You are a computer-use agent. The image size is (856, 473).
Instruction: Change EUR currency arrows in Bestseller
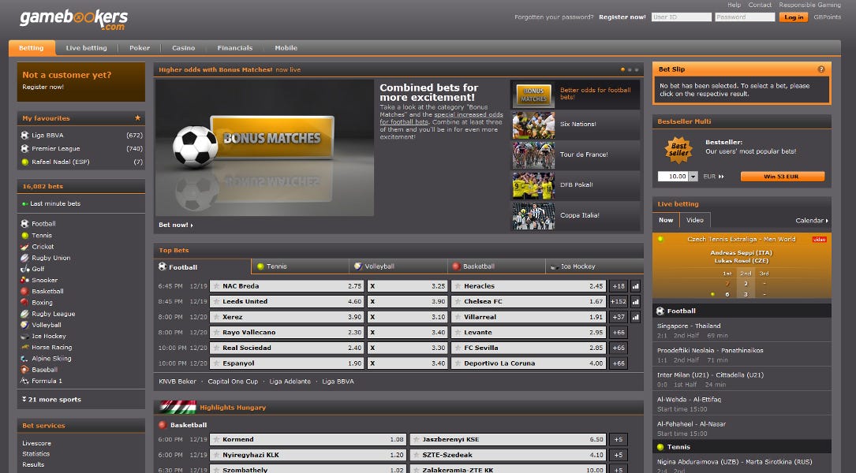(721, 177)
